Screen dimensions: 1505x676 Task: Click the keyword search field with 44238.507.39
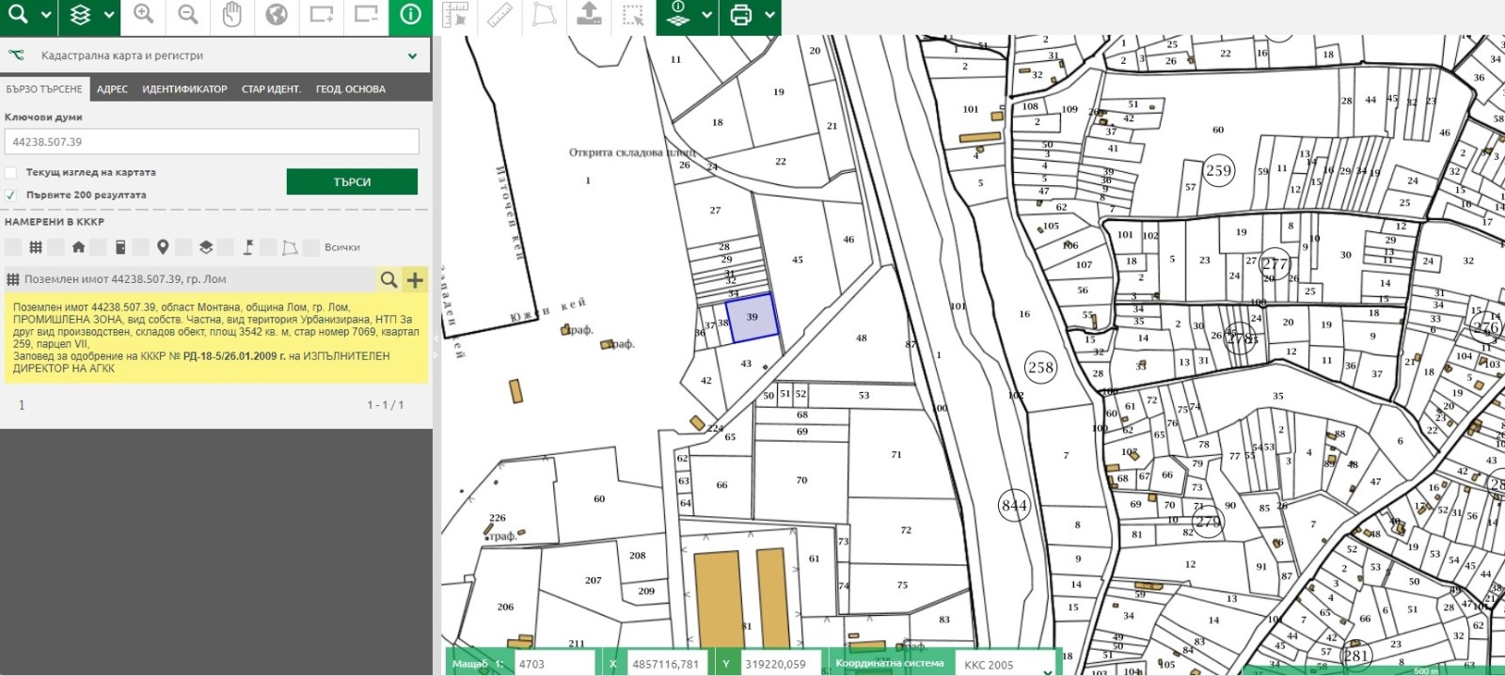click(212, 142)
